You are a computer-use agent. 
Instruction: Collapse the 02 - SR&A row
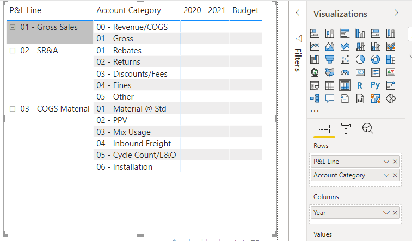pyautogui.click(x=13, y=51)
